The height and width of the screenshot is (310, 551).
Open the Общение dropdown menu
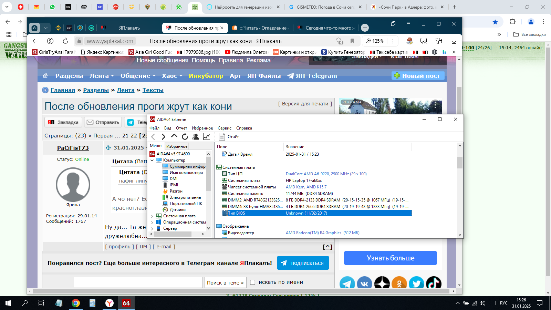click(x=138, y=76)
